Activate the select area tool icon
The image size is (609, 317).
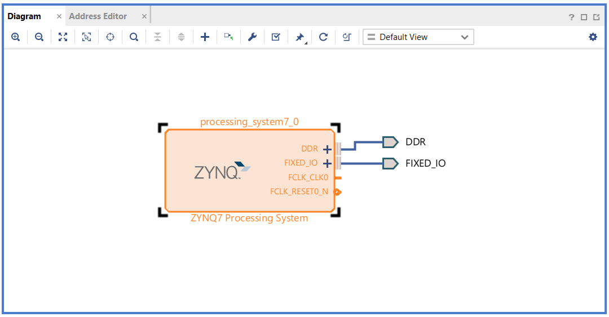(x=86, y=37)
